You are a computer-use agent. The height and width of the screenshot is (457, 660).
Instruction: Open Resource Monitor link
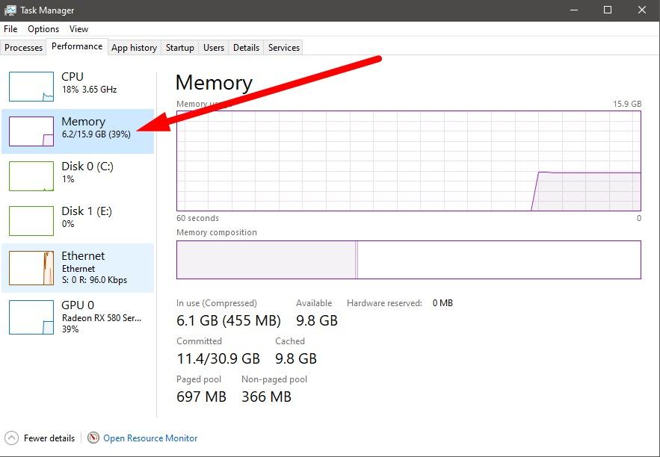(x=150, y=438)
